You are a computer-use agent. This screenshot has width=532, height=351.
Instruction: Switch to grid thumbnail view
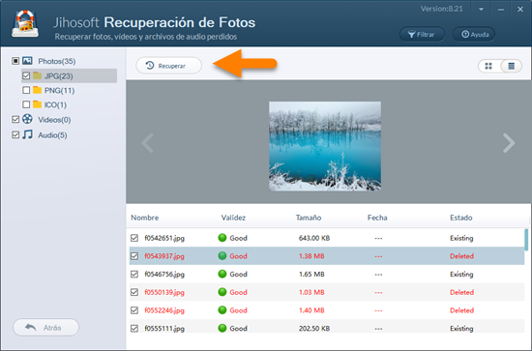[x=488, y=66]
